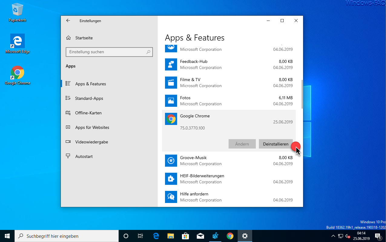386x242 pixels.
Task: Click the Fotos app icon
Action: pos(171,101)
